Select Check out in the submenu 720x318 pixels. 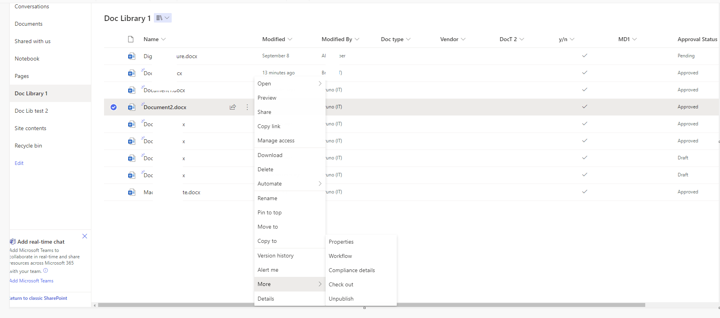click(x=361, y=284)
